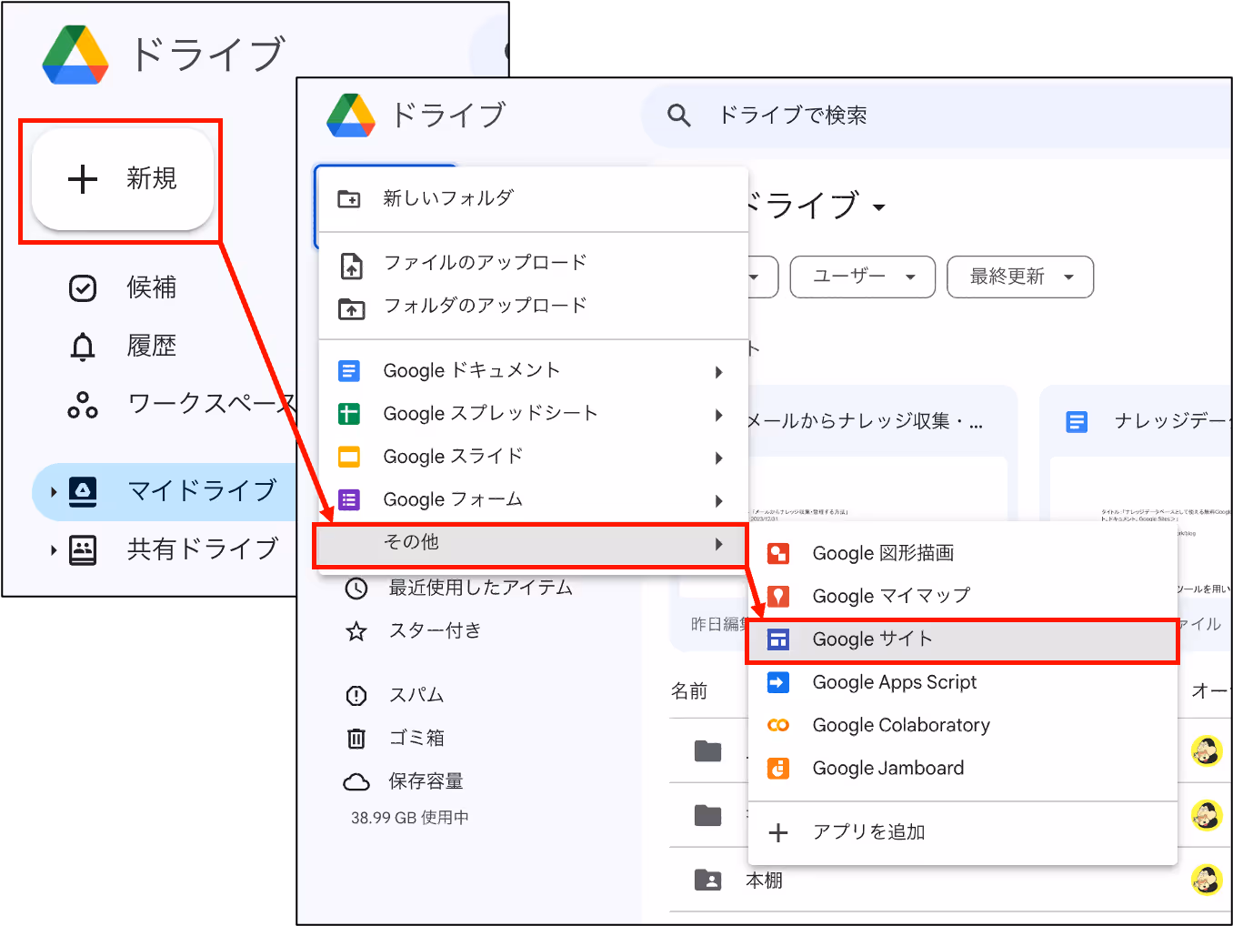The height and width of the screenshot is (926, 1233).
Task: Click the Google Forms purple icon
Action: 349,499
